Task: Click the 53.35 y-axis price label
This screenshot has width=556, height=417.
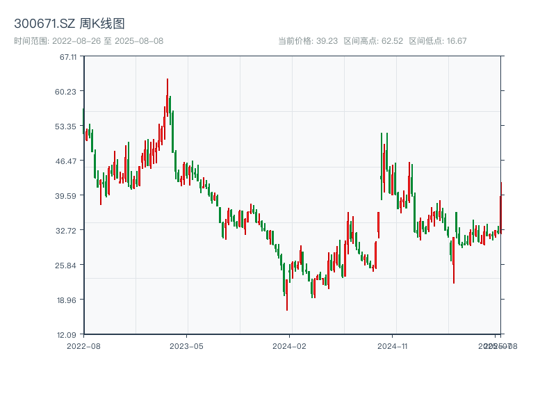Action: (67, 126)
